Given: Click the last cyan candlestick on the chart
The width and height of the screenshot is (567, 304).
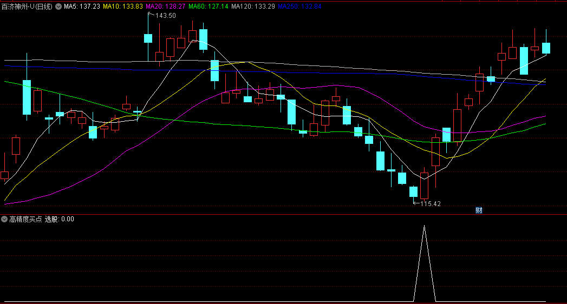Looking at the screenshot, I should point(546,48).
